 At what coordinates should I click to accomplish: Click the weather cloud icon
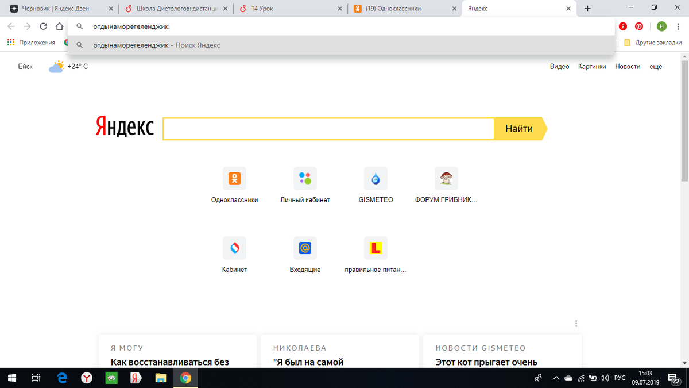[56, 67]
